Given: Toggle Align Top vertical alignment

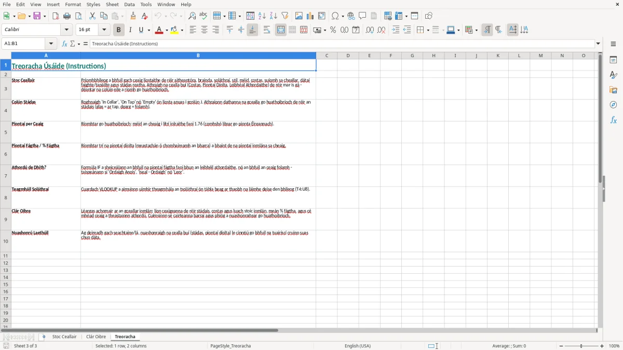Looking at the screenshot, I should point(229,30).
